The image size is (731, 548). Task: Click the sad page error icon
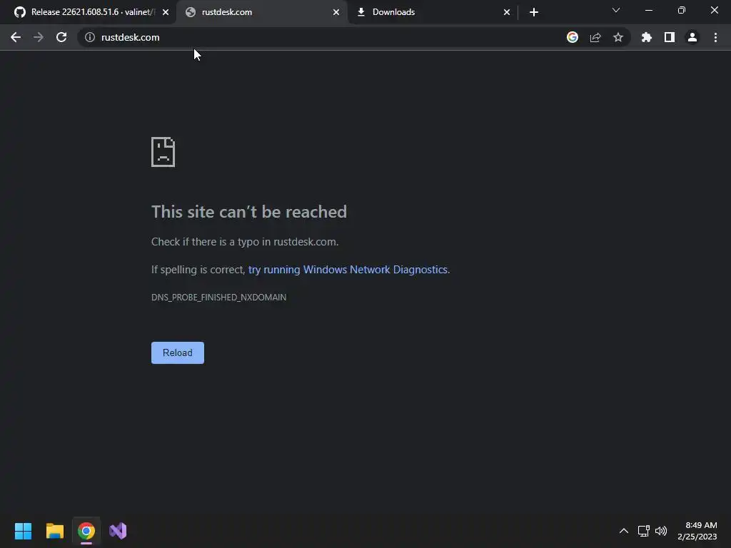(x=163, y=152)
